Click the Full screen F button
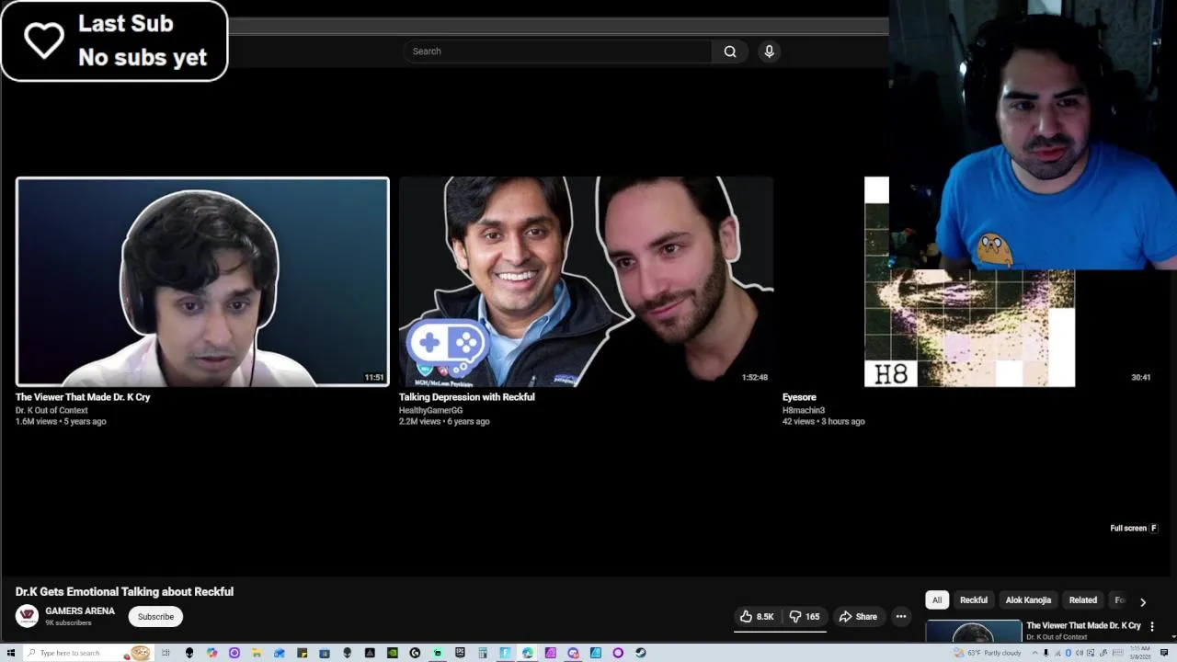 1134,529
